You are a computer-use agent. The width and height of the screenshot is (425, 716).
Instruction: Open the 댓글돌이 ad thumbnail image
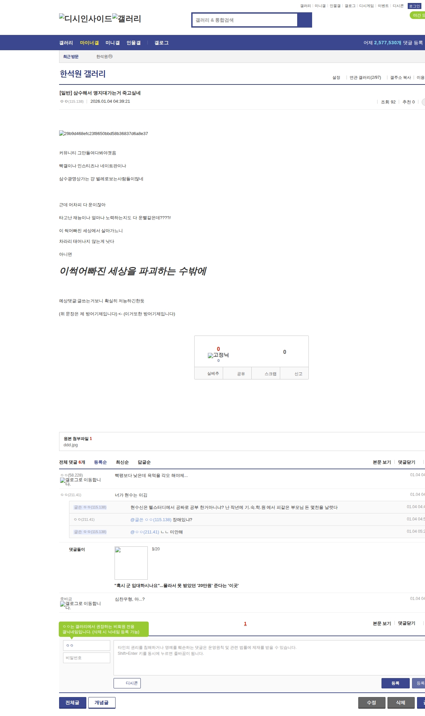click(x=131, y=563)
